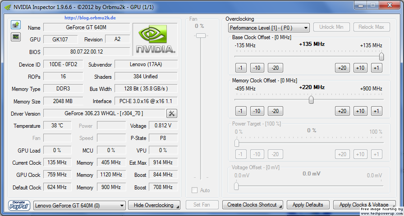Click Apply Clocks & Voltage button
Screen dimensions: 404x216
(x=364, y=205)
